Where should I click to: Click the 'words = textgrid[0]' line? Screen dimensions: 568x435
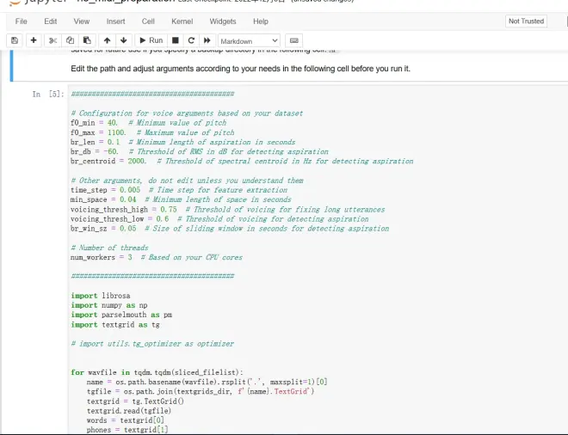click(x=126, y=420)
